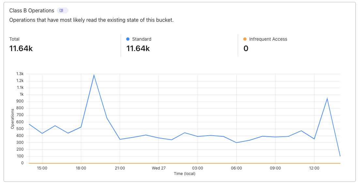The height and width of the screenshot is (189, 361).
Task: Click the Infrequent Access value 0
Action: tap(246, 48)
